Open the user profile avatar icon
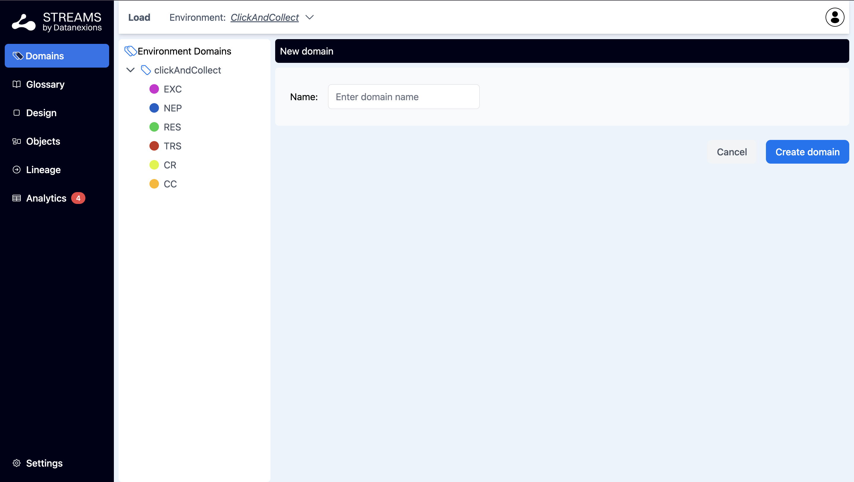This screenshot has width=854, height=482. pyautogui.click(x=834, y=17)
